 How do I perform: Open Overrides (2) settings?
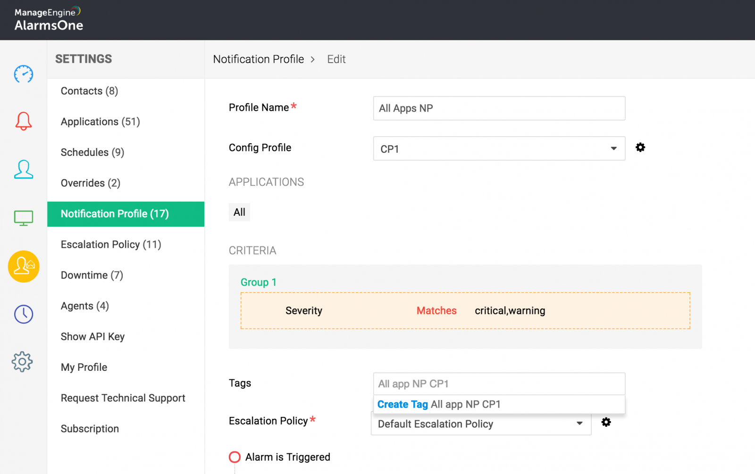(91, 183)
